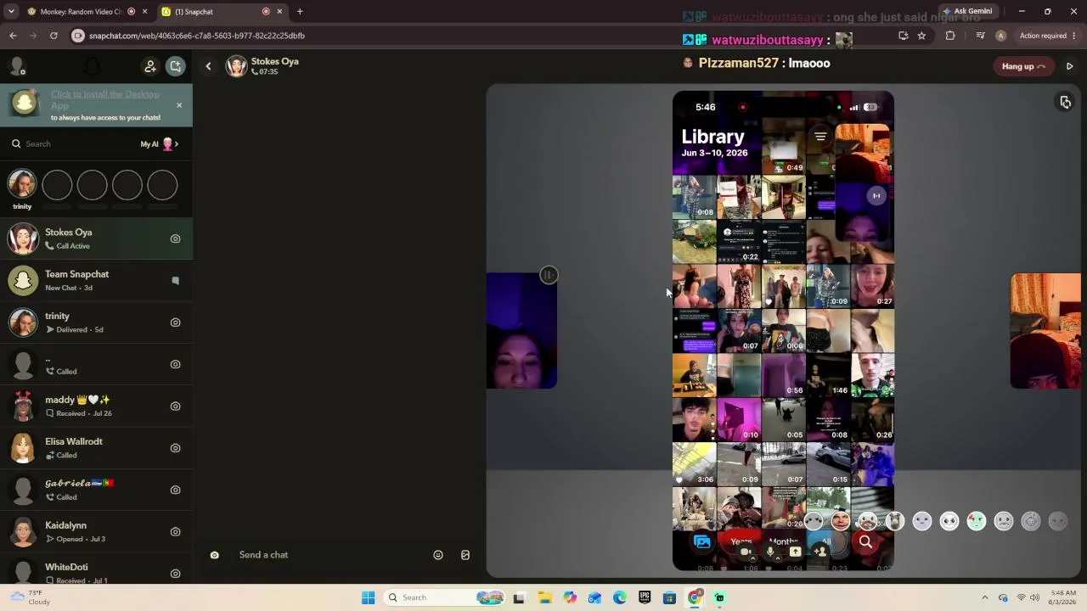Image resolution: width=1087 pixels, height=611 pixels.
Task: Reload the Snapchat page
Action: point(54,36)
